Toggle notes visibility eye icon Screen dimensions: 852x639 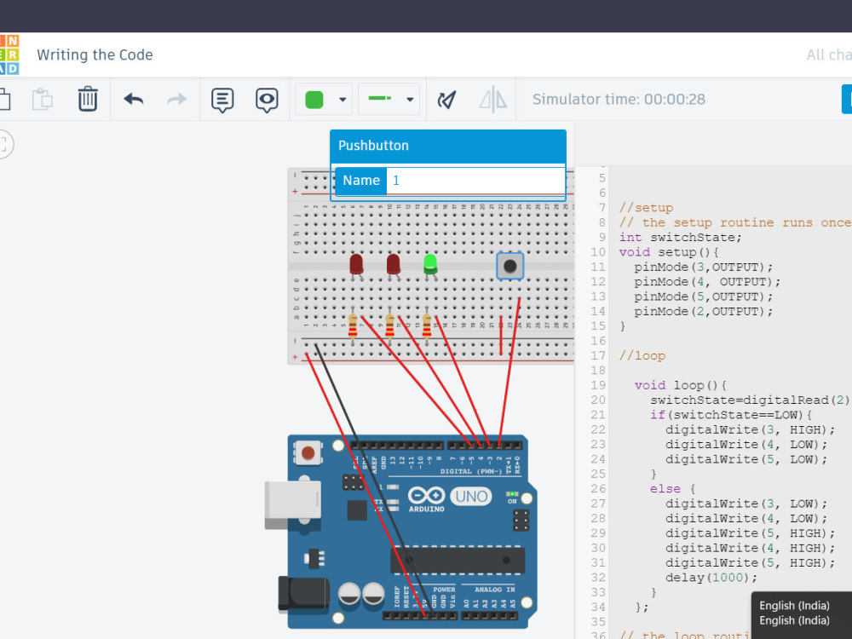tap(266, 101)
